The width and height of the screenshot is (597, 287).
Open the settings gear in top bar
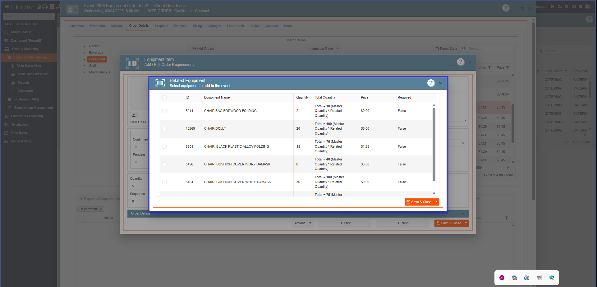coord(567,7)
